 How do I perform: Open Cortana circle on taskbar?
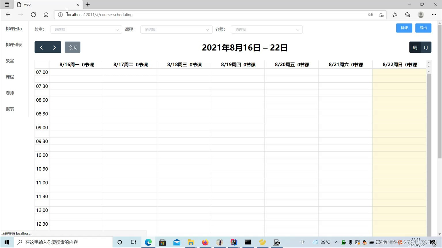(120, 242)
